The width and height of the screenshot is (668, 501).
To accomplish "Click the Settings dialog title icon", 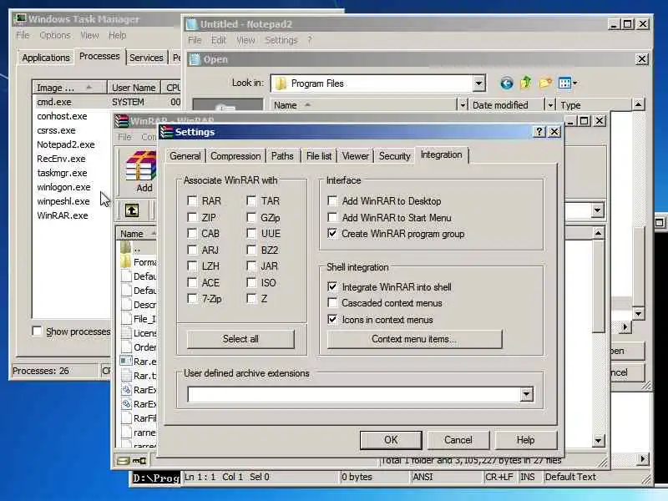I will [x=165, y=132].
